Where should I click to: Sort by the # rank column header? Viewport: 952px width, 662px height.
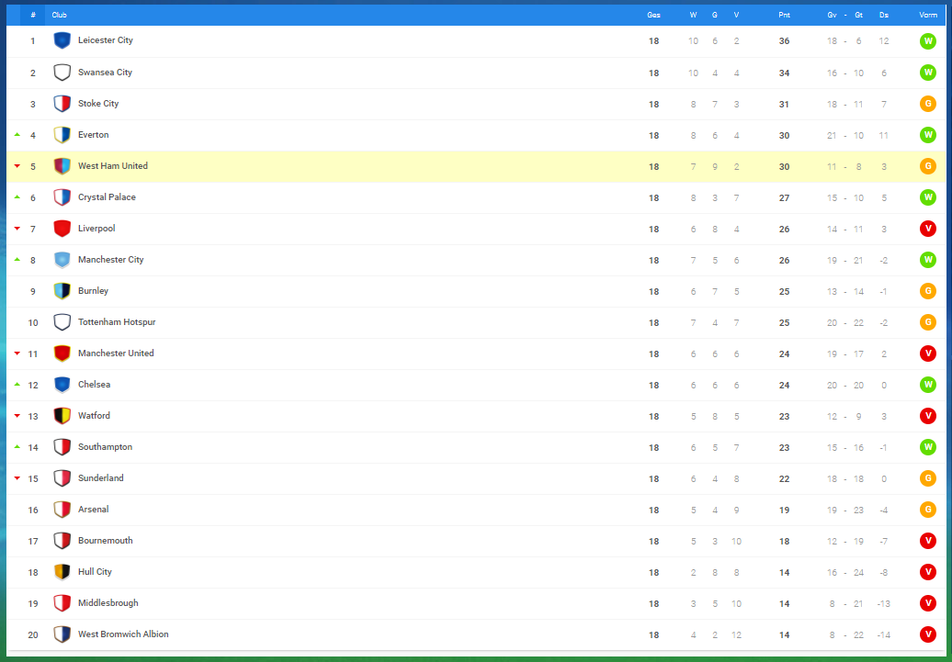[33, 15]
